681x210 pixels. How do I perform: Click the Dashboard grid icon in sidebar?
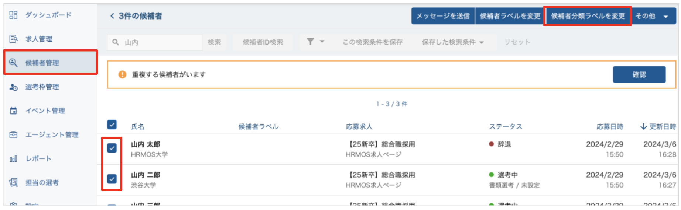[13, 15]
